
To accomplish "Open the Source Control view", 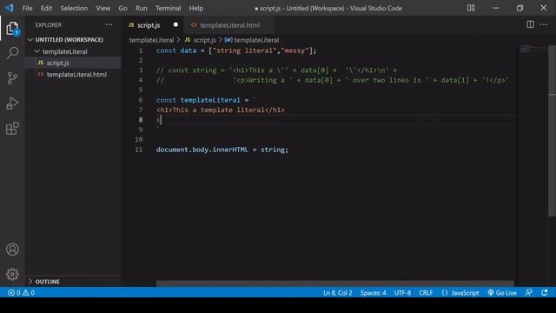I will click(12, 78).
